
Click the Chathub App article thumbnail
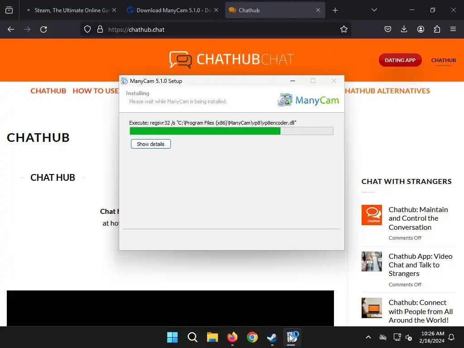(372, 261)
